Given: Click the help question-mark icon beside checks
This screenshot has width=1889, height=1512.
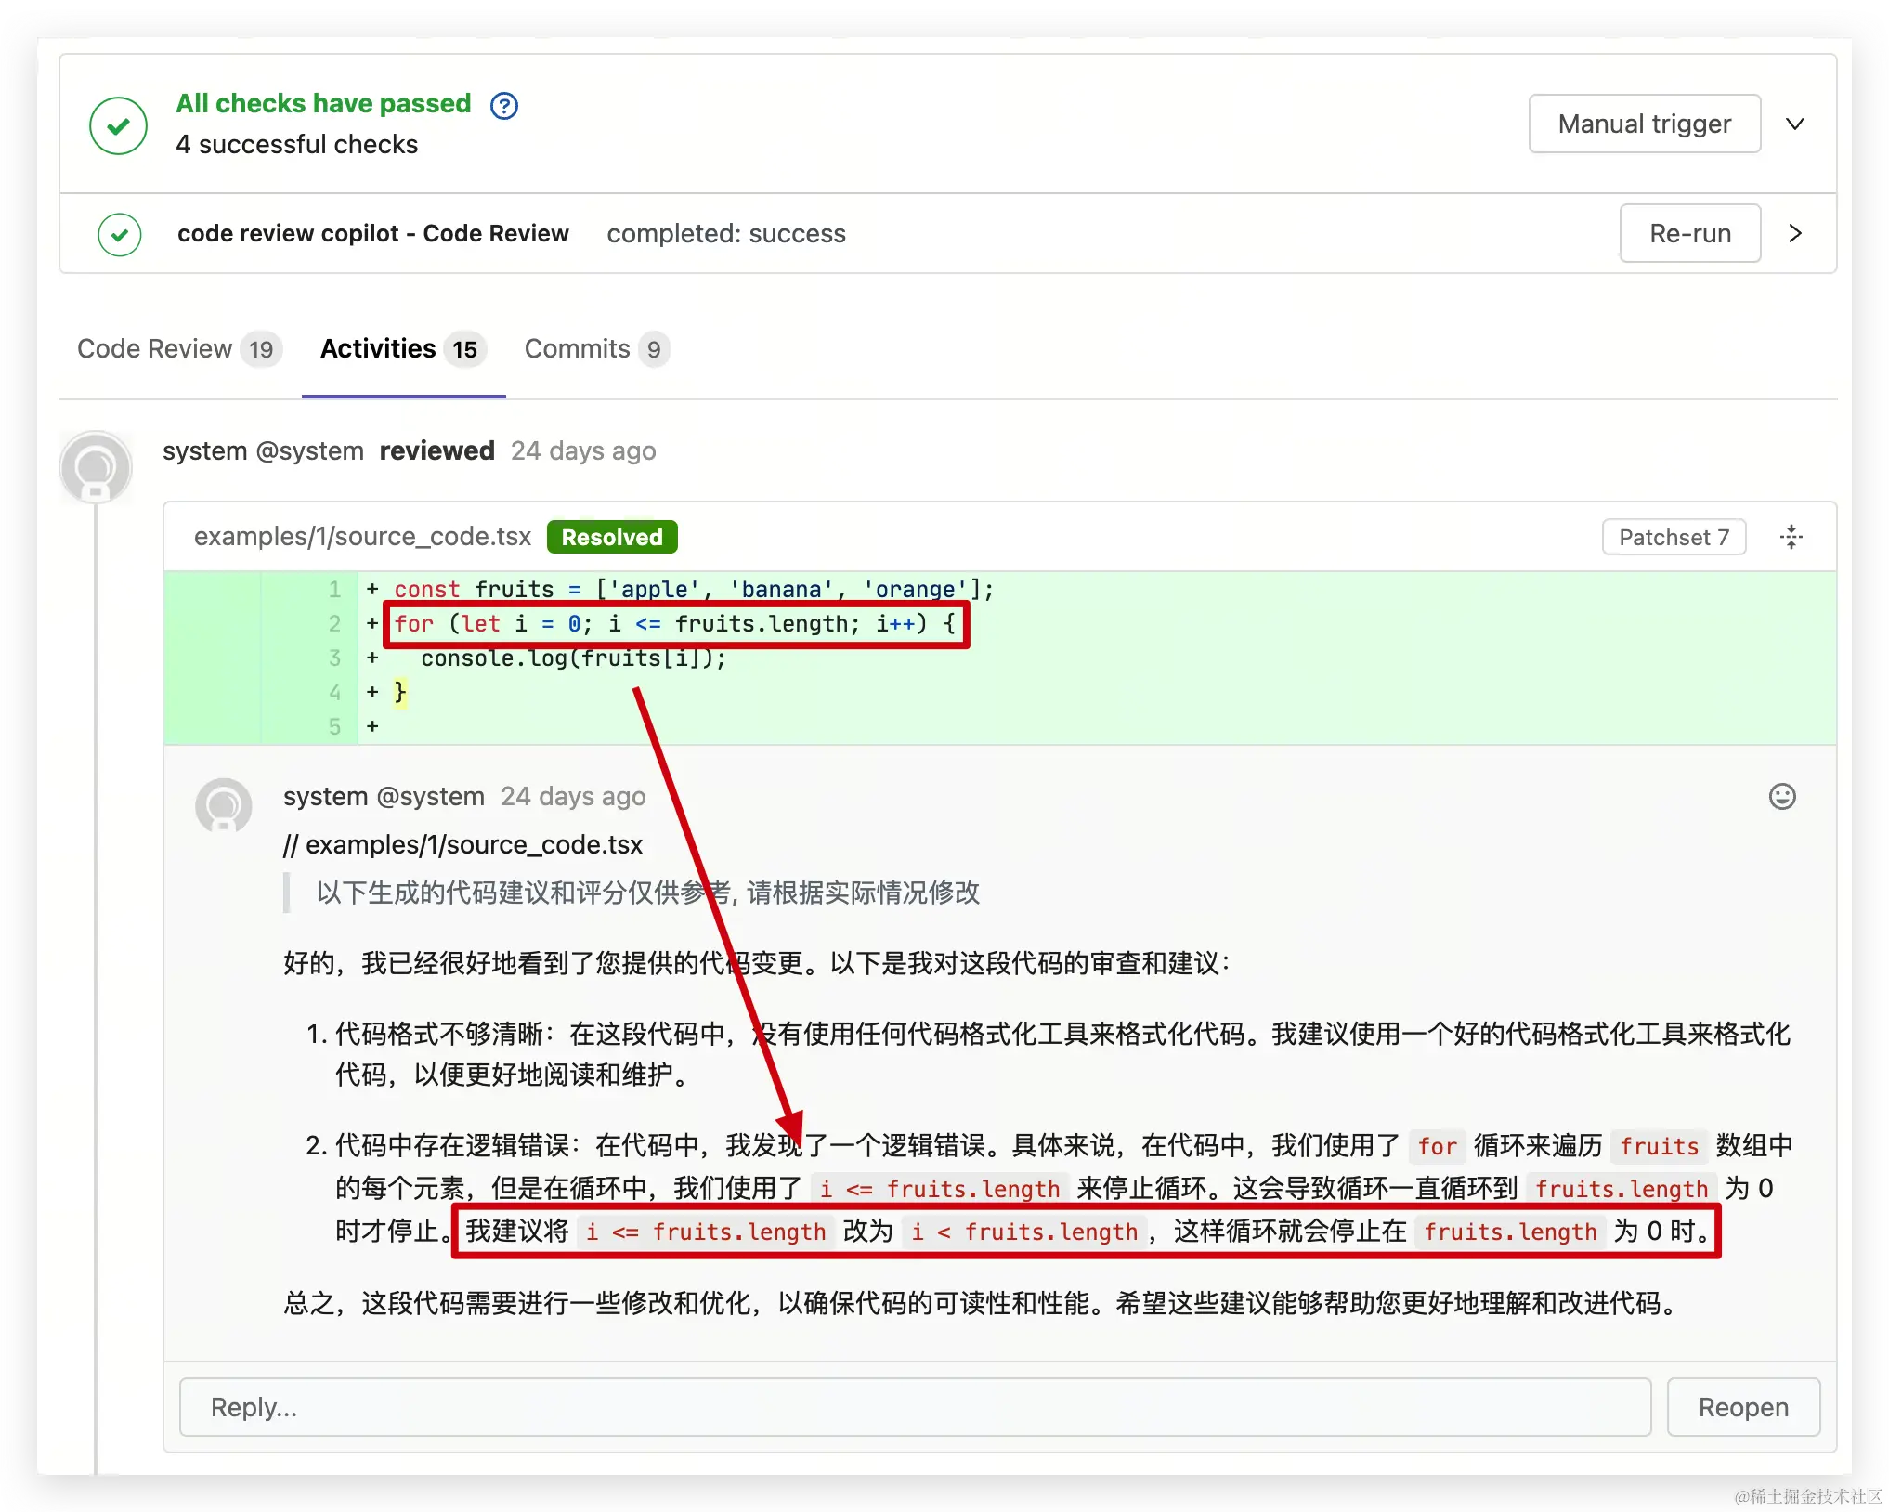Looking at the screenshot, I should point(503,106).
